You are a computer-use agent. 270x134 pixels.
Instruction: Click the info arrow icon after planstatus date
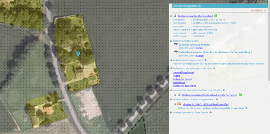pyautogui.click(x=224, y=20)
